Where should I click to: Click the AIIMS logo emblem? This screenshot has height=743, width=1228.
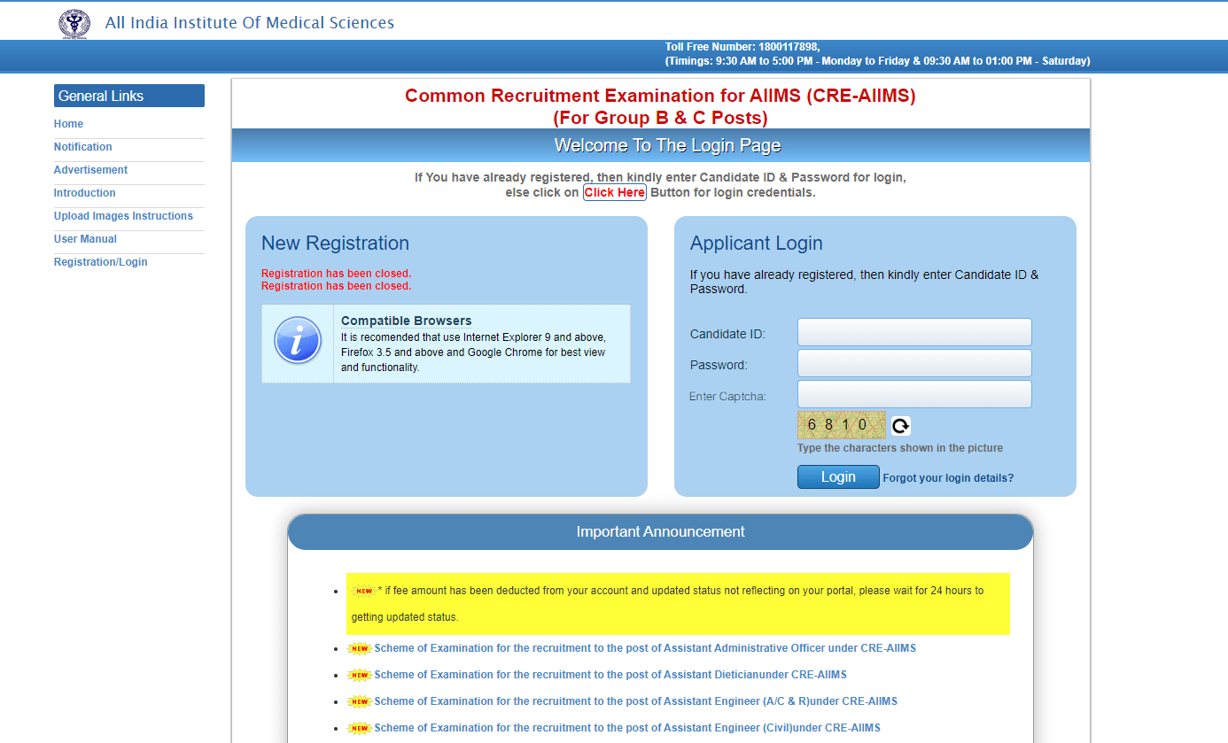pos(74,24)
